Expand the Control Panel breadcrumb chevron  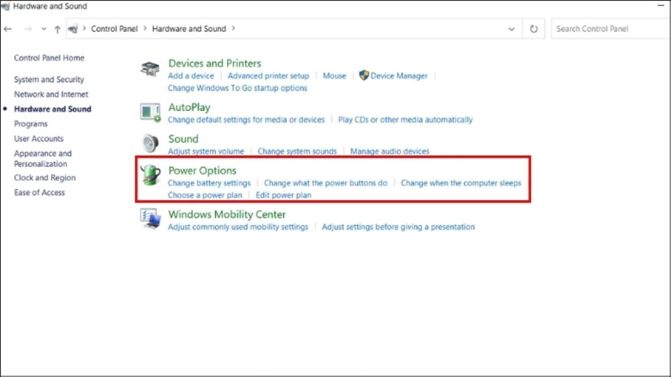pos(144,28)
